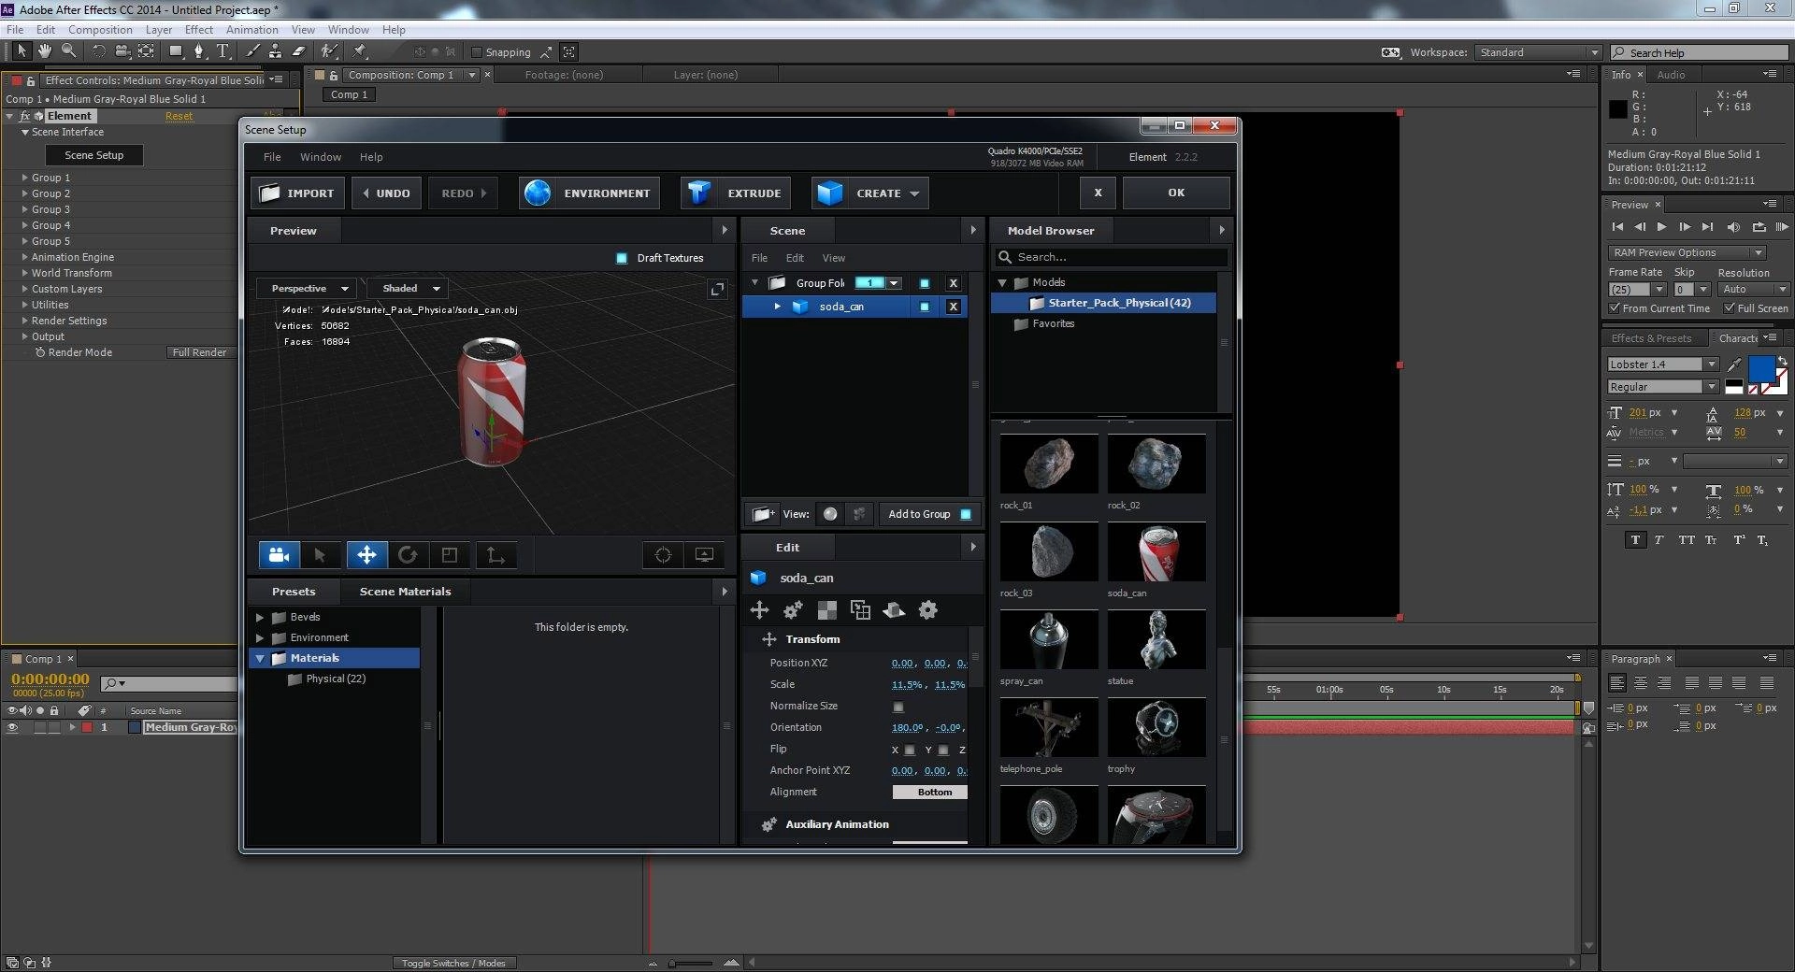1795x972 pixels.
Task: Expand the Preview viewport to full size
Action: pyautogui.click(x=717, y=289)
